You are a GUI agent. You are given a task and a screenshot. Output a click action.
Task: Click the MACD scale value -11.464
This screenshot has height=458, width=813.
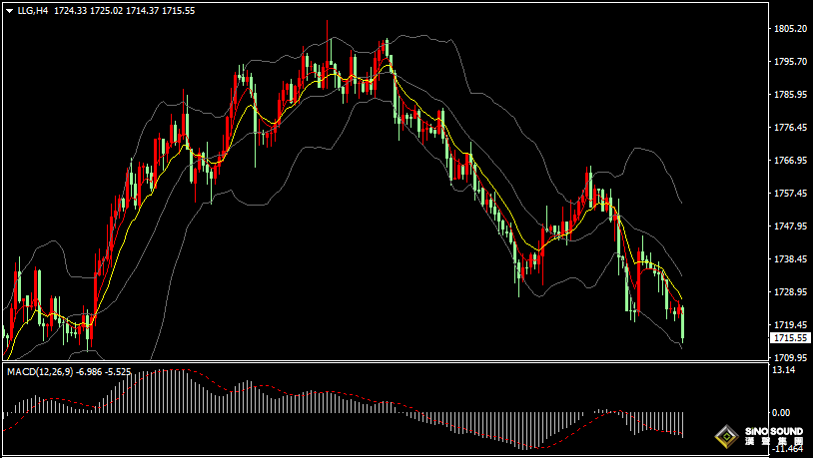(x=788, y=451)
